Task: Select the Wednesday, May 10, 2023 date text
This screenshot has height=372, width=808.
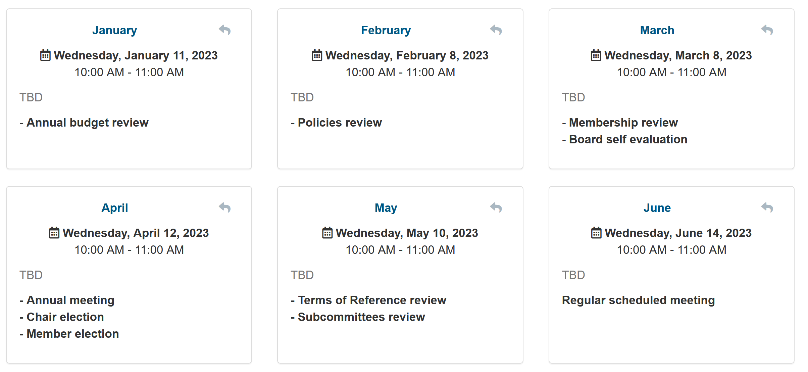Action: [x=407, y=233]
